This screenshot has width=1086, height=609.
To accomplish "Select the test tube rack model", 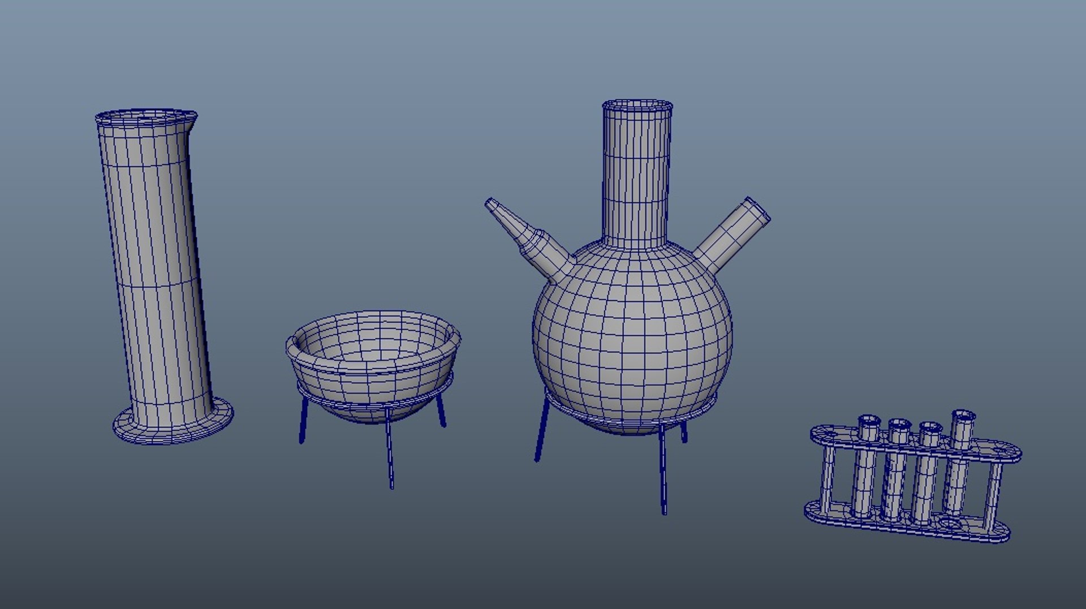I will tap(912, 478).
